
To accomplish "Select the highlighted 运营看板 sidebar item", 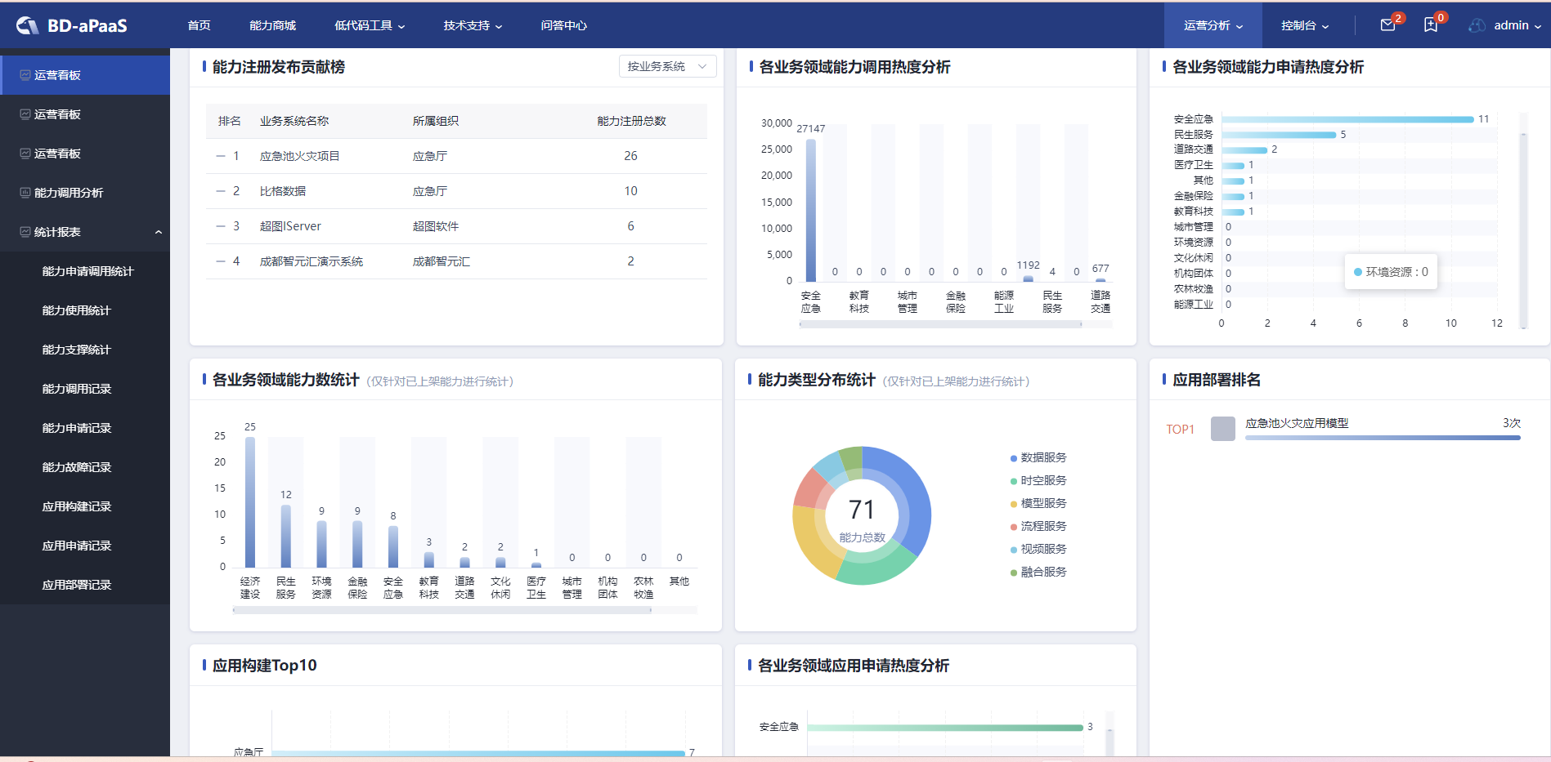I will click(85, 75).
